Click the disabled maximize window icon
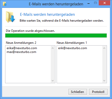Image resolution: width=112 pixels, height=99 pixels. tap(95, 3)
